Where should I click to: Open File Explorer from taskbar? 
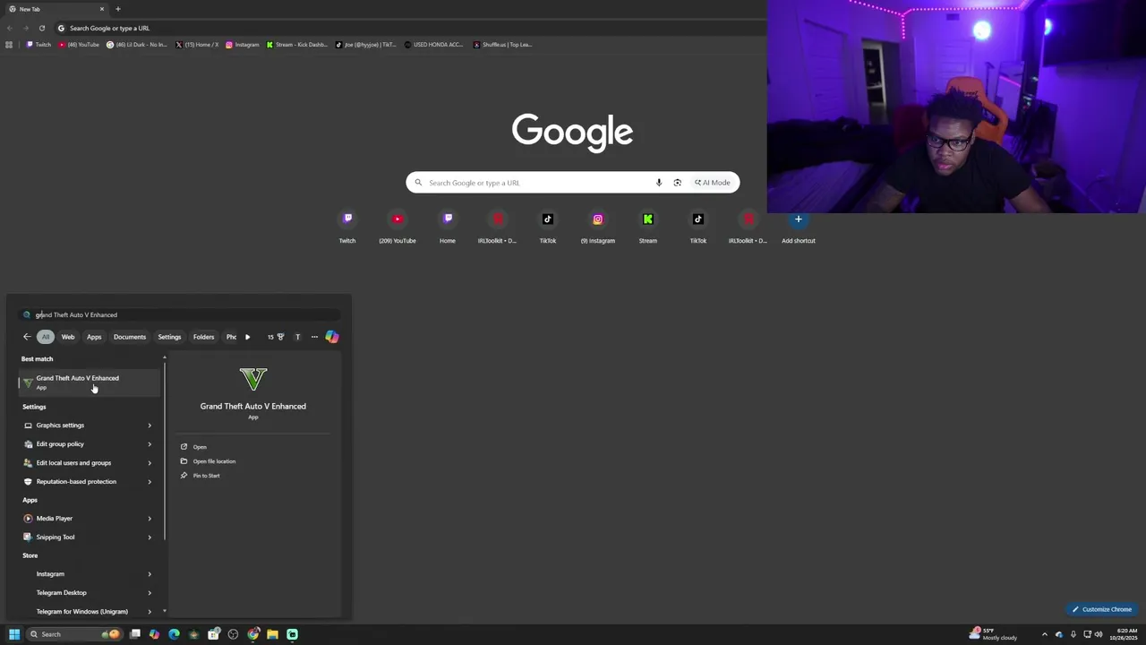(272, 634)
